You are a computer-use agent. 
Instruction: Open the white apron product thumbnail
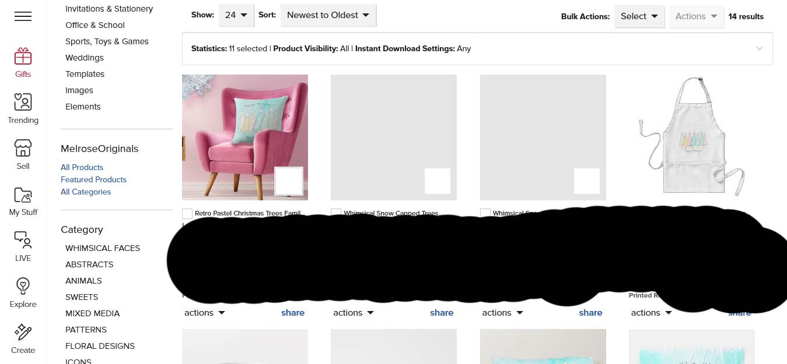point(692,137)
